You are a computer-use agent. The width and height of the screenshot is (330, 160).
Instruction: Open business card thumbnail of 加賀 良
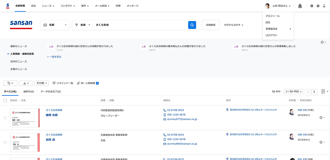click(25, 142)
